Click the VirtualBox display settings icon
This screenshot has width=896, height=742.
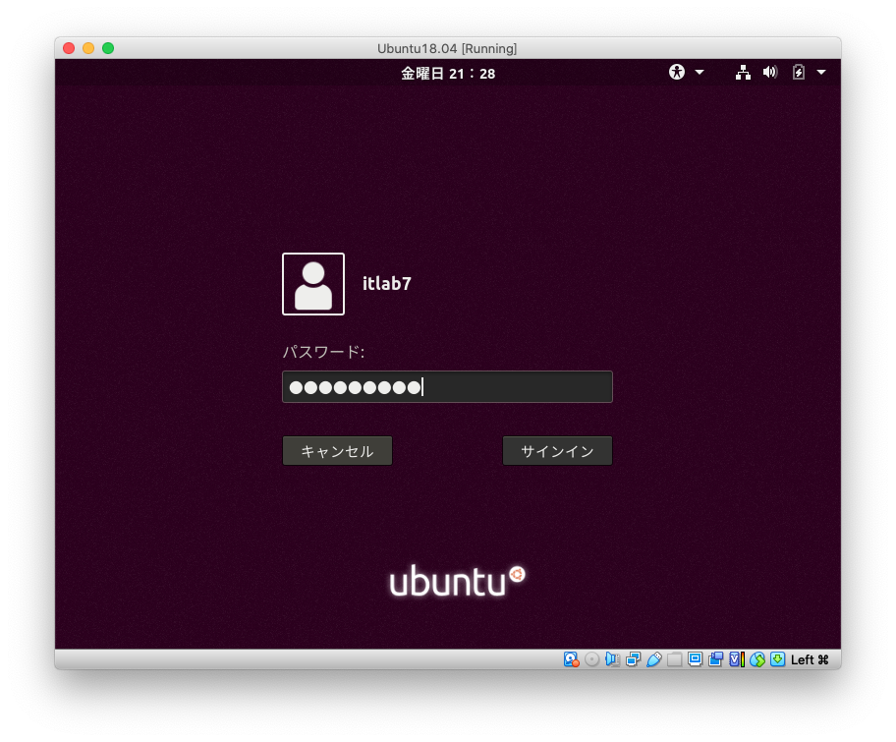pyautogui.click(x=695, y=659)
